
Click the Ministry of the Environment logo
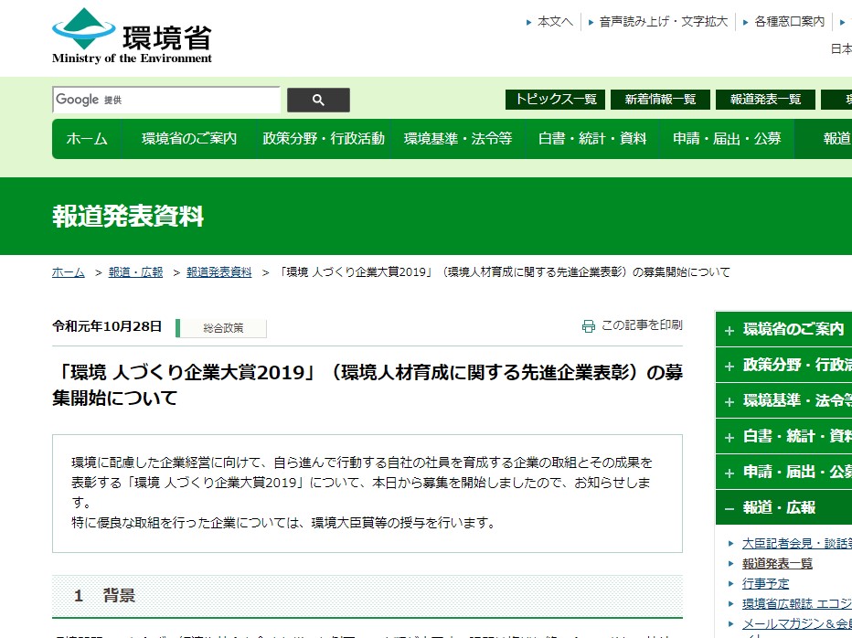[x=132, y=36]
